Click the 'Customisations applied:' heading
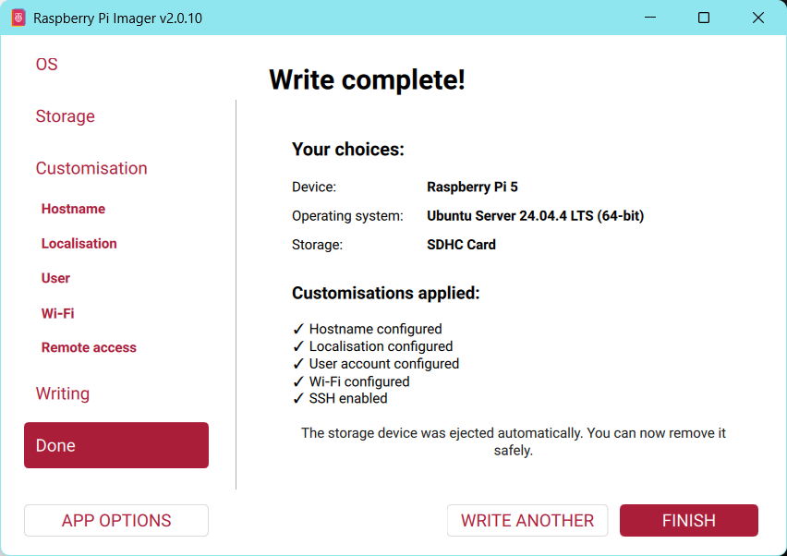The width and height of the screenshot is (787, 556). pos(386,293)
